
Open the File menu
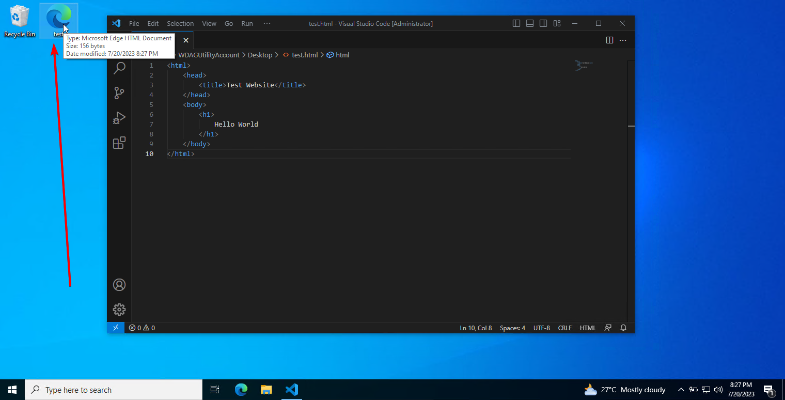tap(134, 23)
